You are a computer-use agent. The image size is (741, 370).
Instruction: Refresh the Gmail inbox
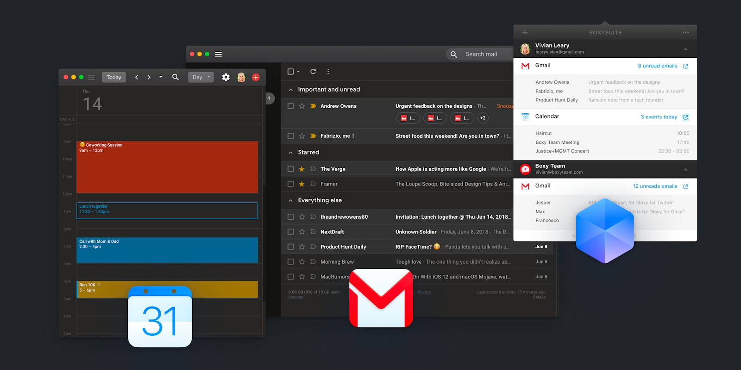(x=313, y=72)
